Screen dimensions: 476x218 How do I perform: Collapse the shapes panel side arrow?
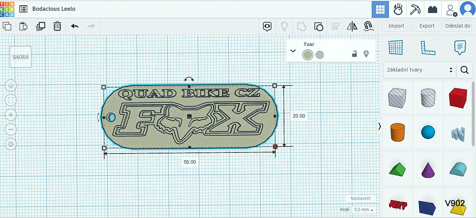[x=379, y=126]
